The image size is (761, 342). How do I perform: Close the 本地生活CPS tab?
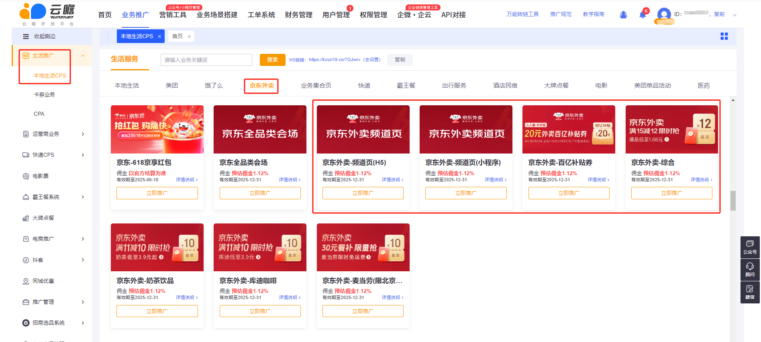pyautogui.click(x=159, y=37)
